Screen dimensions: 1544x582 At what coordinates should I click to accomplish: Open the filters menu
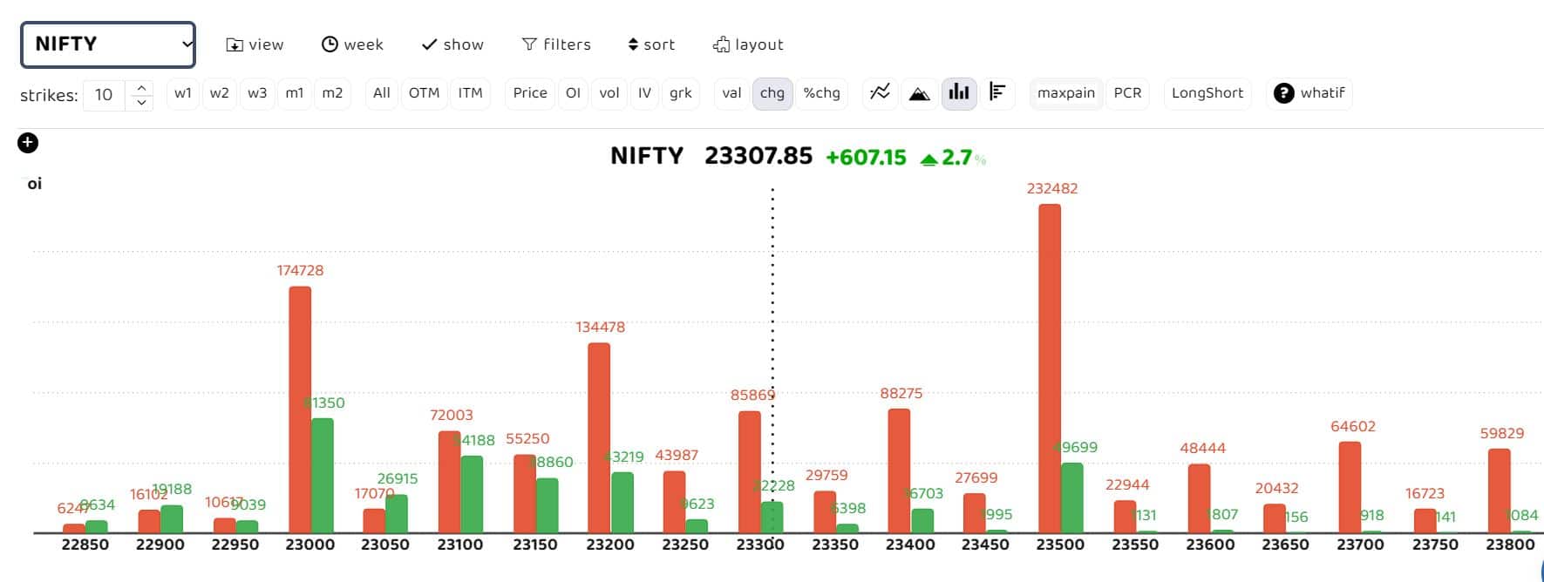click(x=556, y=44)
